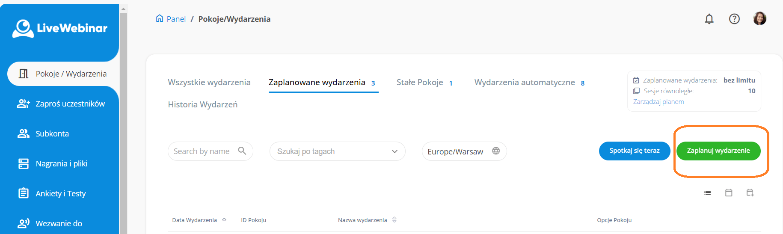Click the LiveWebinar logo

(60, 28)
